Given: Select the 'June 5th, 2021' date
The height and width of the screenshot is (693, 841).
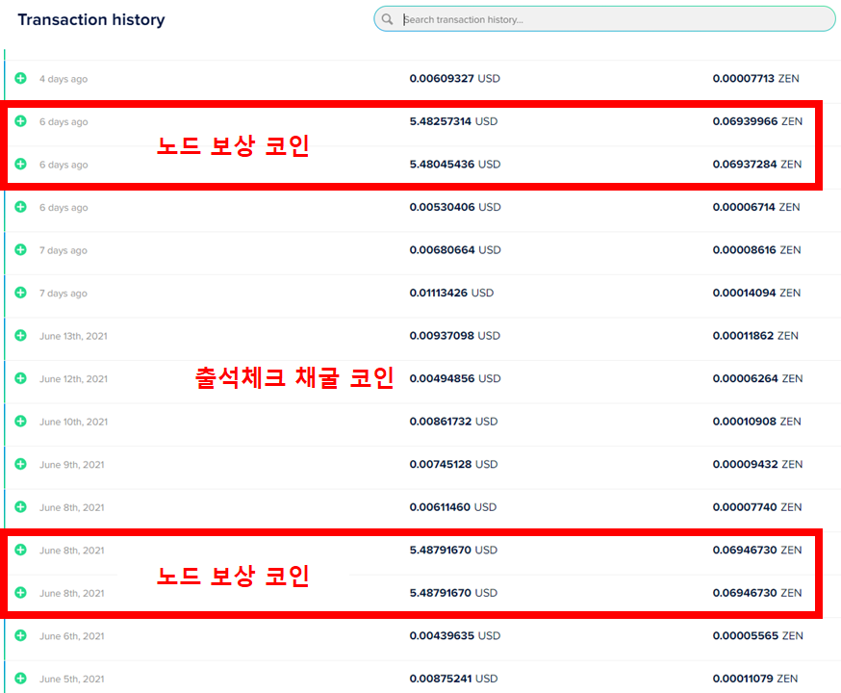Looking at the screenshot, I should [72, 680].
